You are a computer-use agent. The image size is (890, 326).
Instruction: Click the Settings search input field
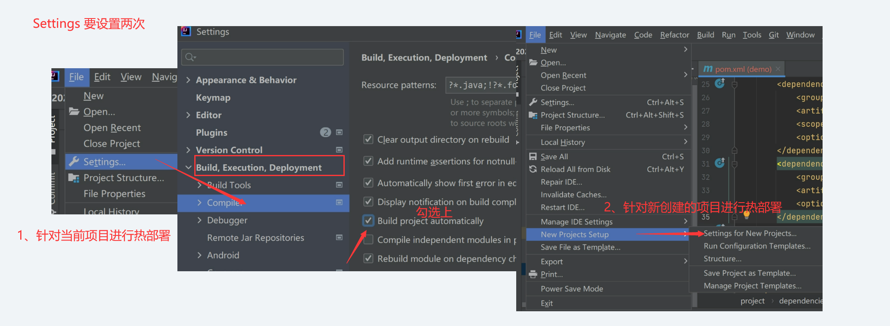tap(263, 57)
